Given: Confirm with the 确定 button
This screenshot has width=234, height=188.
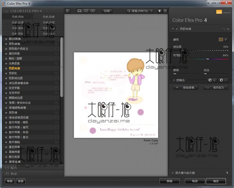Looking at the screenshot, I should pos(216,181).
